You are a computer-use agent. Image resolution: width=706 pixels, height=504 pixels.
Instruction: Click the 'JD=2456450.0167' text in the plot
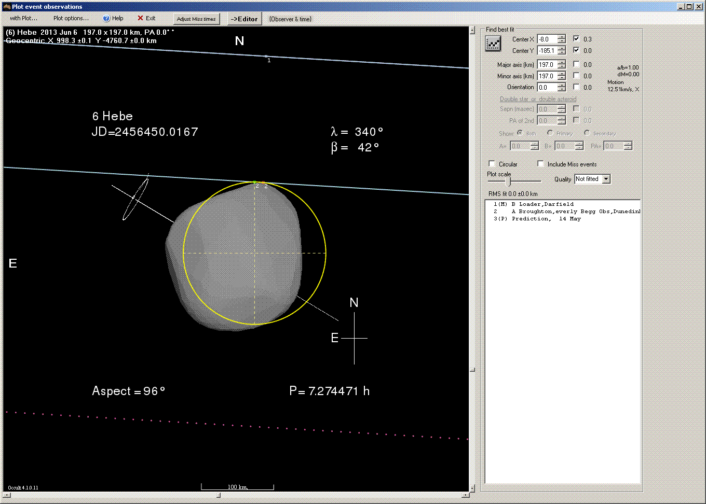point(145,132)
